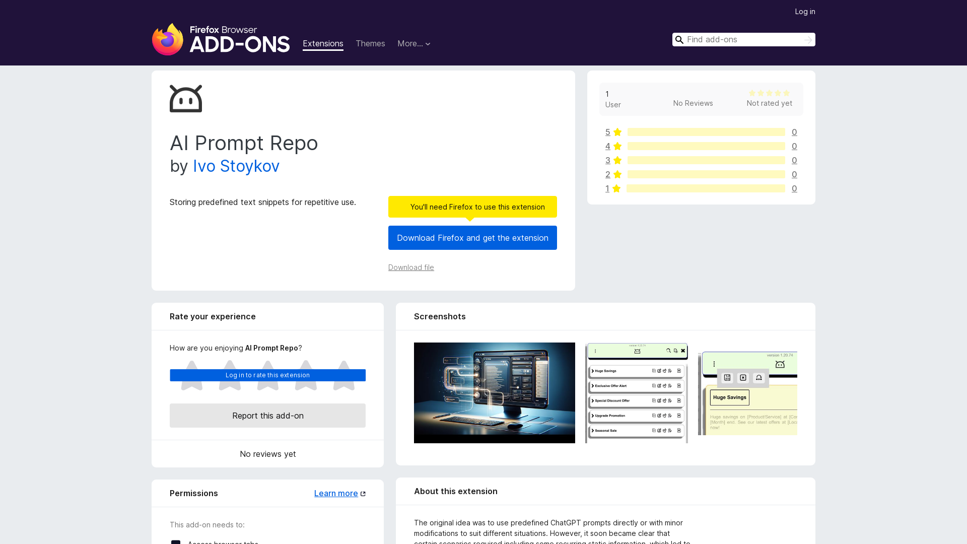This screenshot has height=544, width=967.
Task: Click the 3-star review count of 0
Action: point(794,160)
